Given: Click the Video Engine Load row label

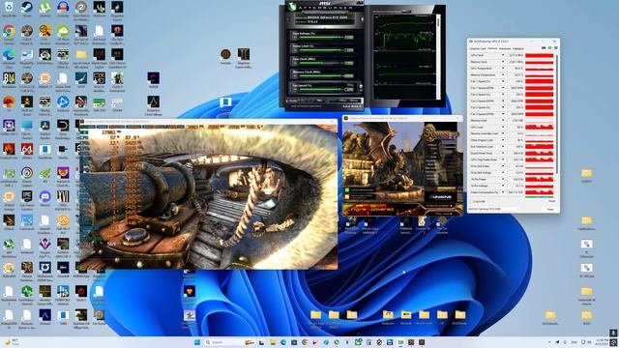Looking at the screenshot, I should (x=482, y=140).
